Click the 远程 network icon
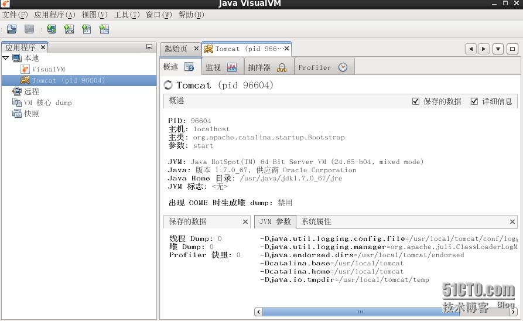Image resolution: width=523 pixels, height=321 pixels. [17, 91]
